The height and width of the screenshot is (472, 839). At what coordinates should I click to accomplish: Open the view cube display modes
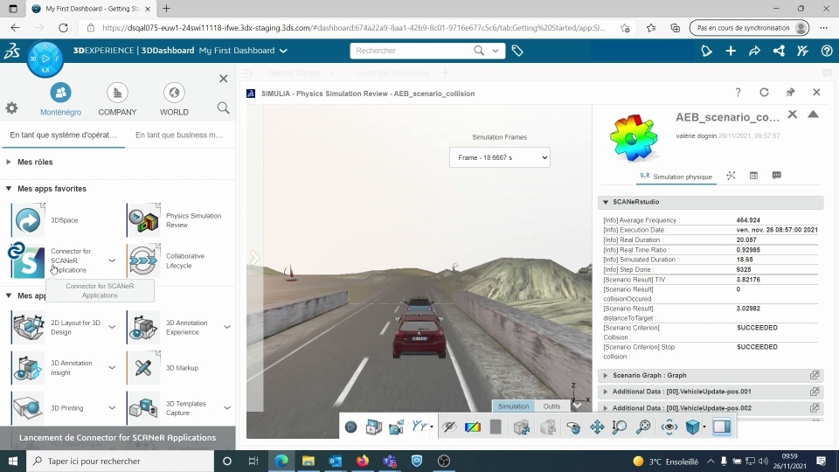693,427
